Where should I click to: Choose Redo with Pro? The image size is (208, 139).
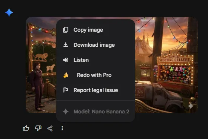[96, 75]
